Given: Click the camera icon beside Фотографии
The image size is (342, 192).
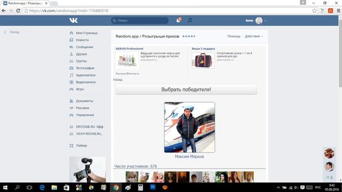Looking at the screenshot, I should [x=71, y=68].
